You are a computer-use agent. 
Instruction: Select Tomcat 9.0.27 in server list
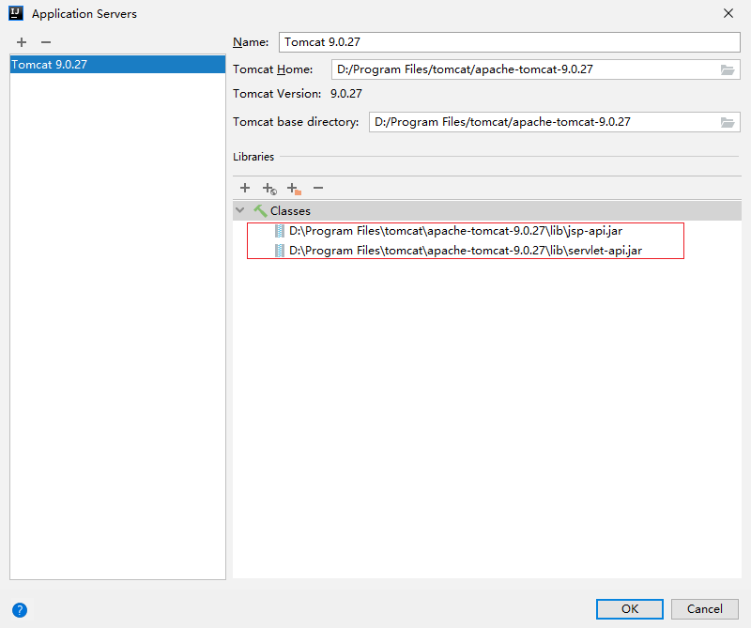(117, 65)
